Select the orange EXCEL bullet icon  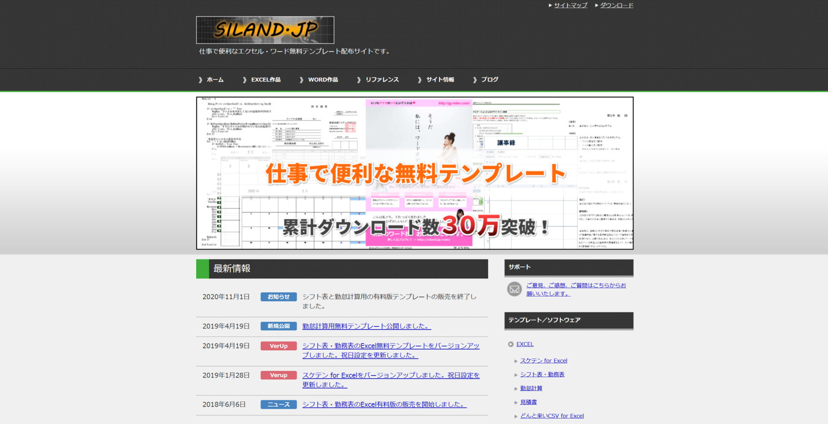click(x=511, y=344)
